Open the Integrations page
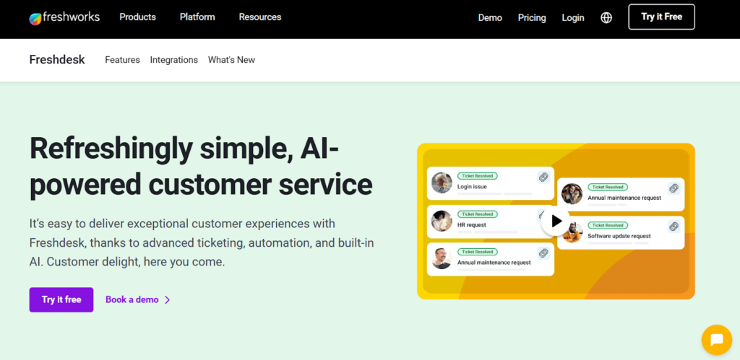The height and width of the screenshot is (360, 740). pyautogui.click(x=173, y=60)
